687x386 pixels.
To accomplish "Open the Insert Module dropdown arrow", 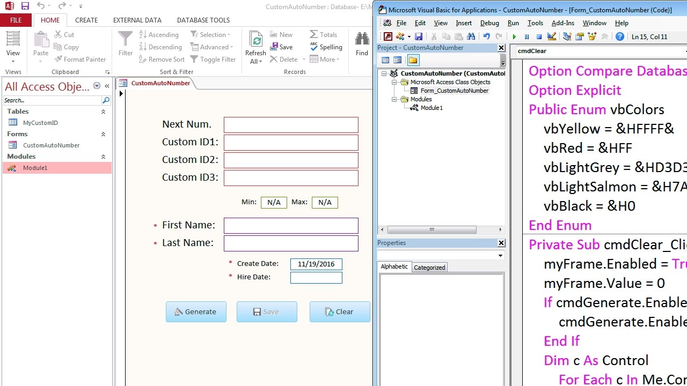I will tap(408, 36).
